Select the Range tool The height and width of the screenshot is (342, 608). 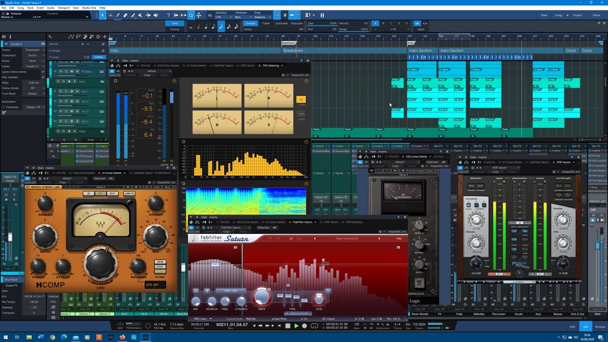pyautogui.click(x=110, y=15)
